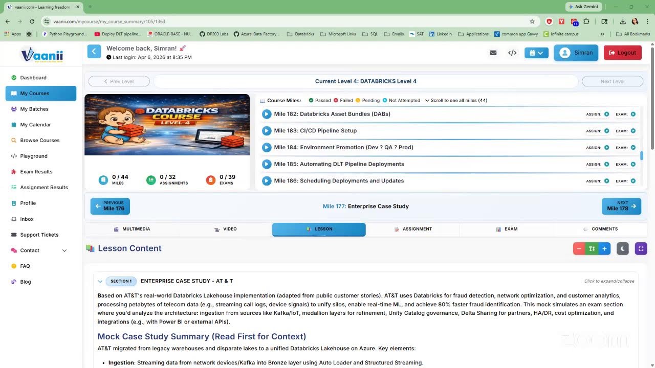Switch to the COMMENTS tab
Screen dimensions: 655x368
tap(600, 229)
